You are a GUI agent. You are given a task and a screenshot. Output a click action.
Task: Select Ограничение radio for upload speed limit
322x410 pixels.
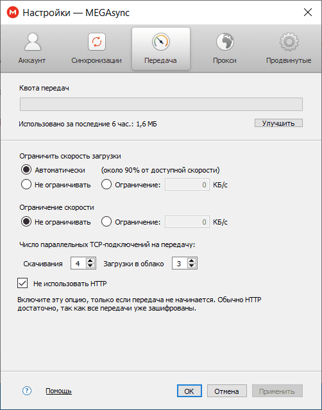click(x=106, y=184)
